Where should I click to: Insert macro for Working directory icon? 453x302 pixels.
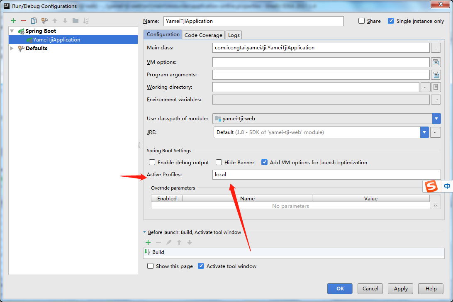(436, 87)
